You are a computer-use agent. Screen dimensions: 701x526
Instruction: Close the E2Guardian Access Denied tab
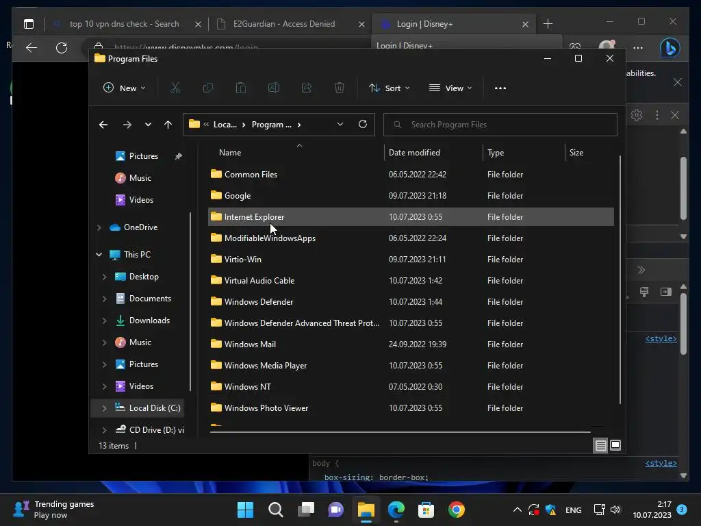(x=361, y=24)
